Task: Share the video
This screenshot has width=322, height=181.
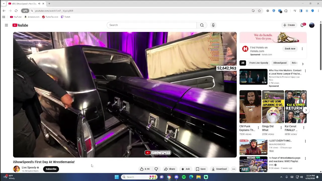Action: click(x=170, y=169)
